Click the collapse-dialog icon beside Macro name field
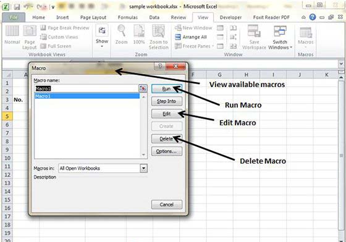346x242 pixels. (143, 88)
